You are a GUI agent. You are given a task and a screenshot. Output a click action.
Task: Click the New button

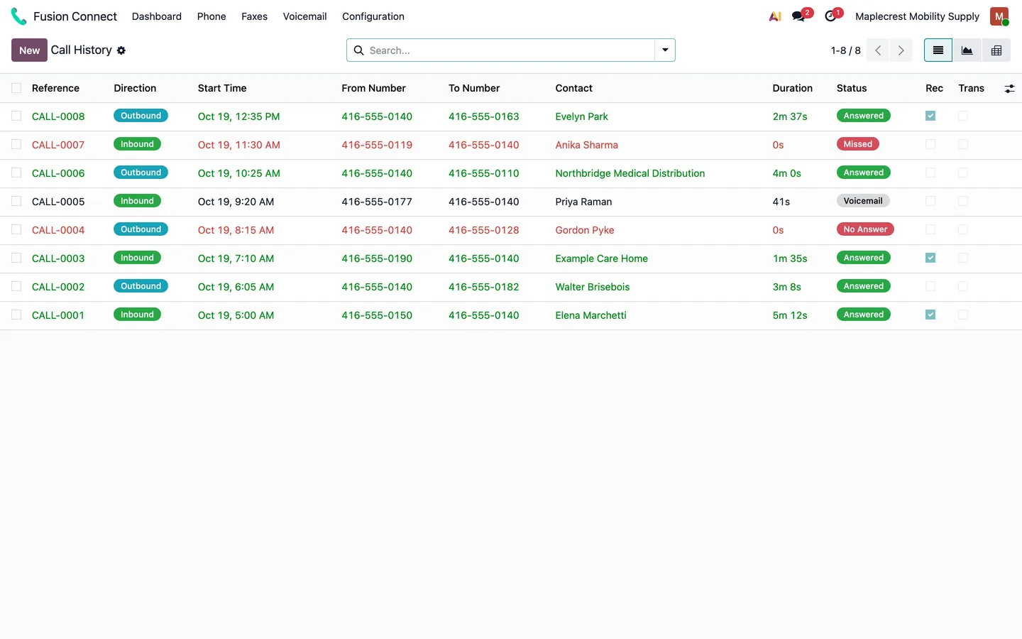(29, 50)
